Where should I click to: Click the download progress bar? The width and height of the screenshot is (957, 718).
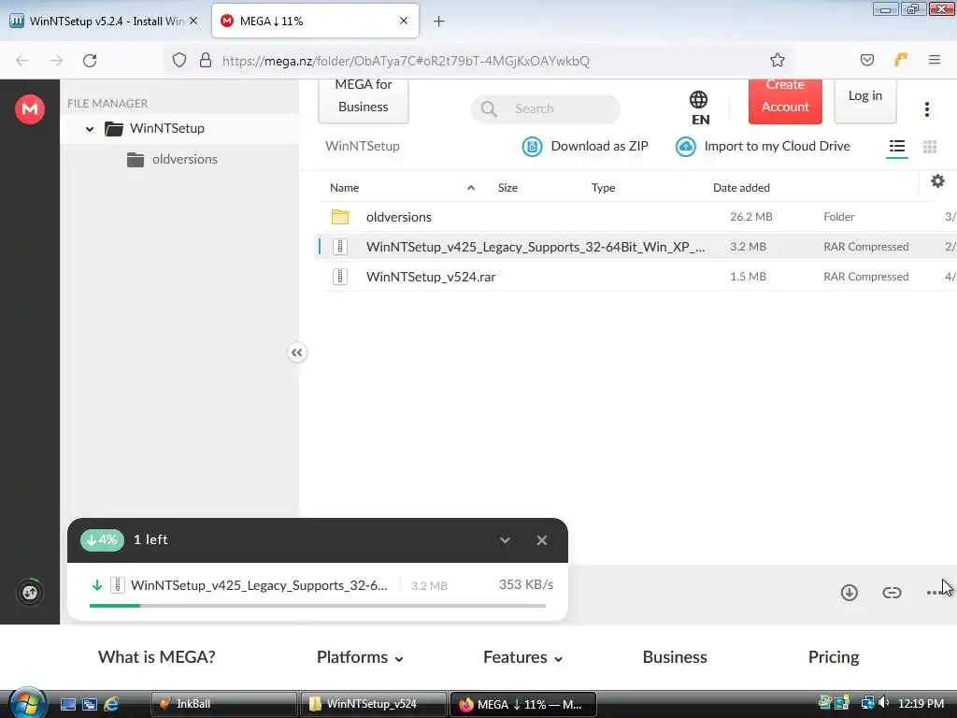point(318,606)
